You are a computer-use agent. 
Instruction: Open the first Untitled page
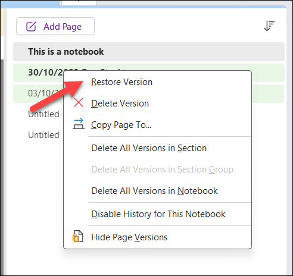coord(43,114)
